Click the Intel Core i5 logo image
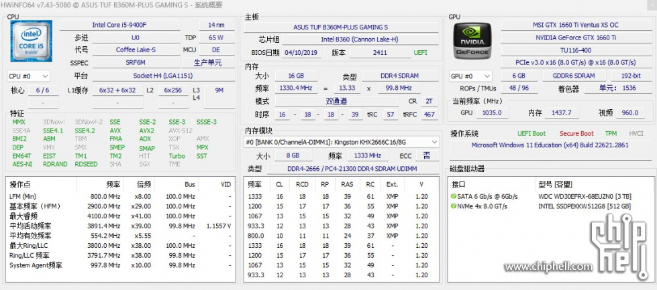Image resolution: width=657 pixels, height=290 pixels. point(31,41)
